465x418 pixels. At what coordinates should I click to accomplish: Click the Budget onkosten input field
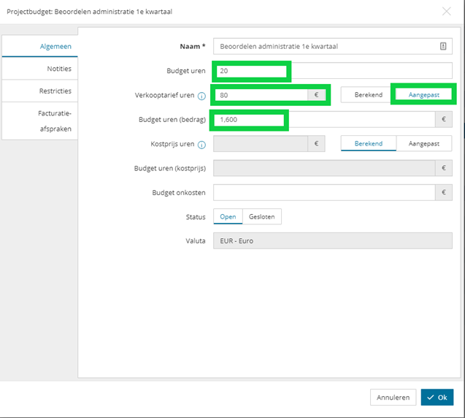pyautogui.click(x=324, y=192)
